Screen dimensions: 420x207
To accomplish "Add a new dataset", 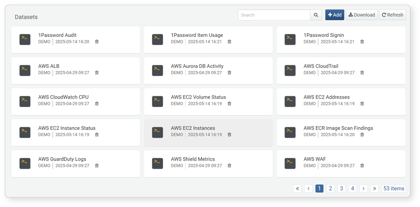I will (x=335, y=15).
